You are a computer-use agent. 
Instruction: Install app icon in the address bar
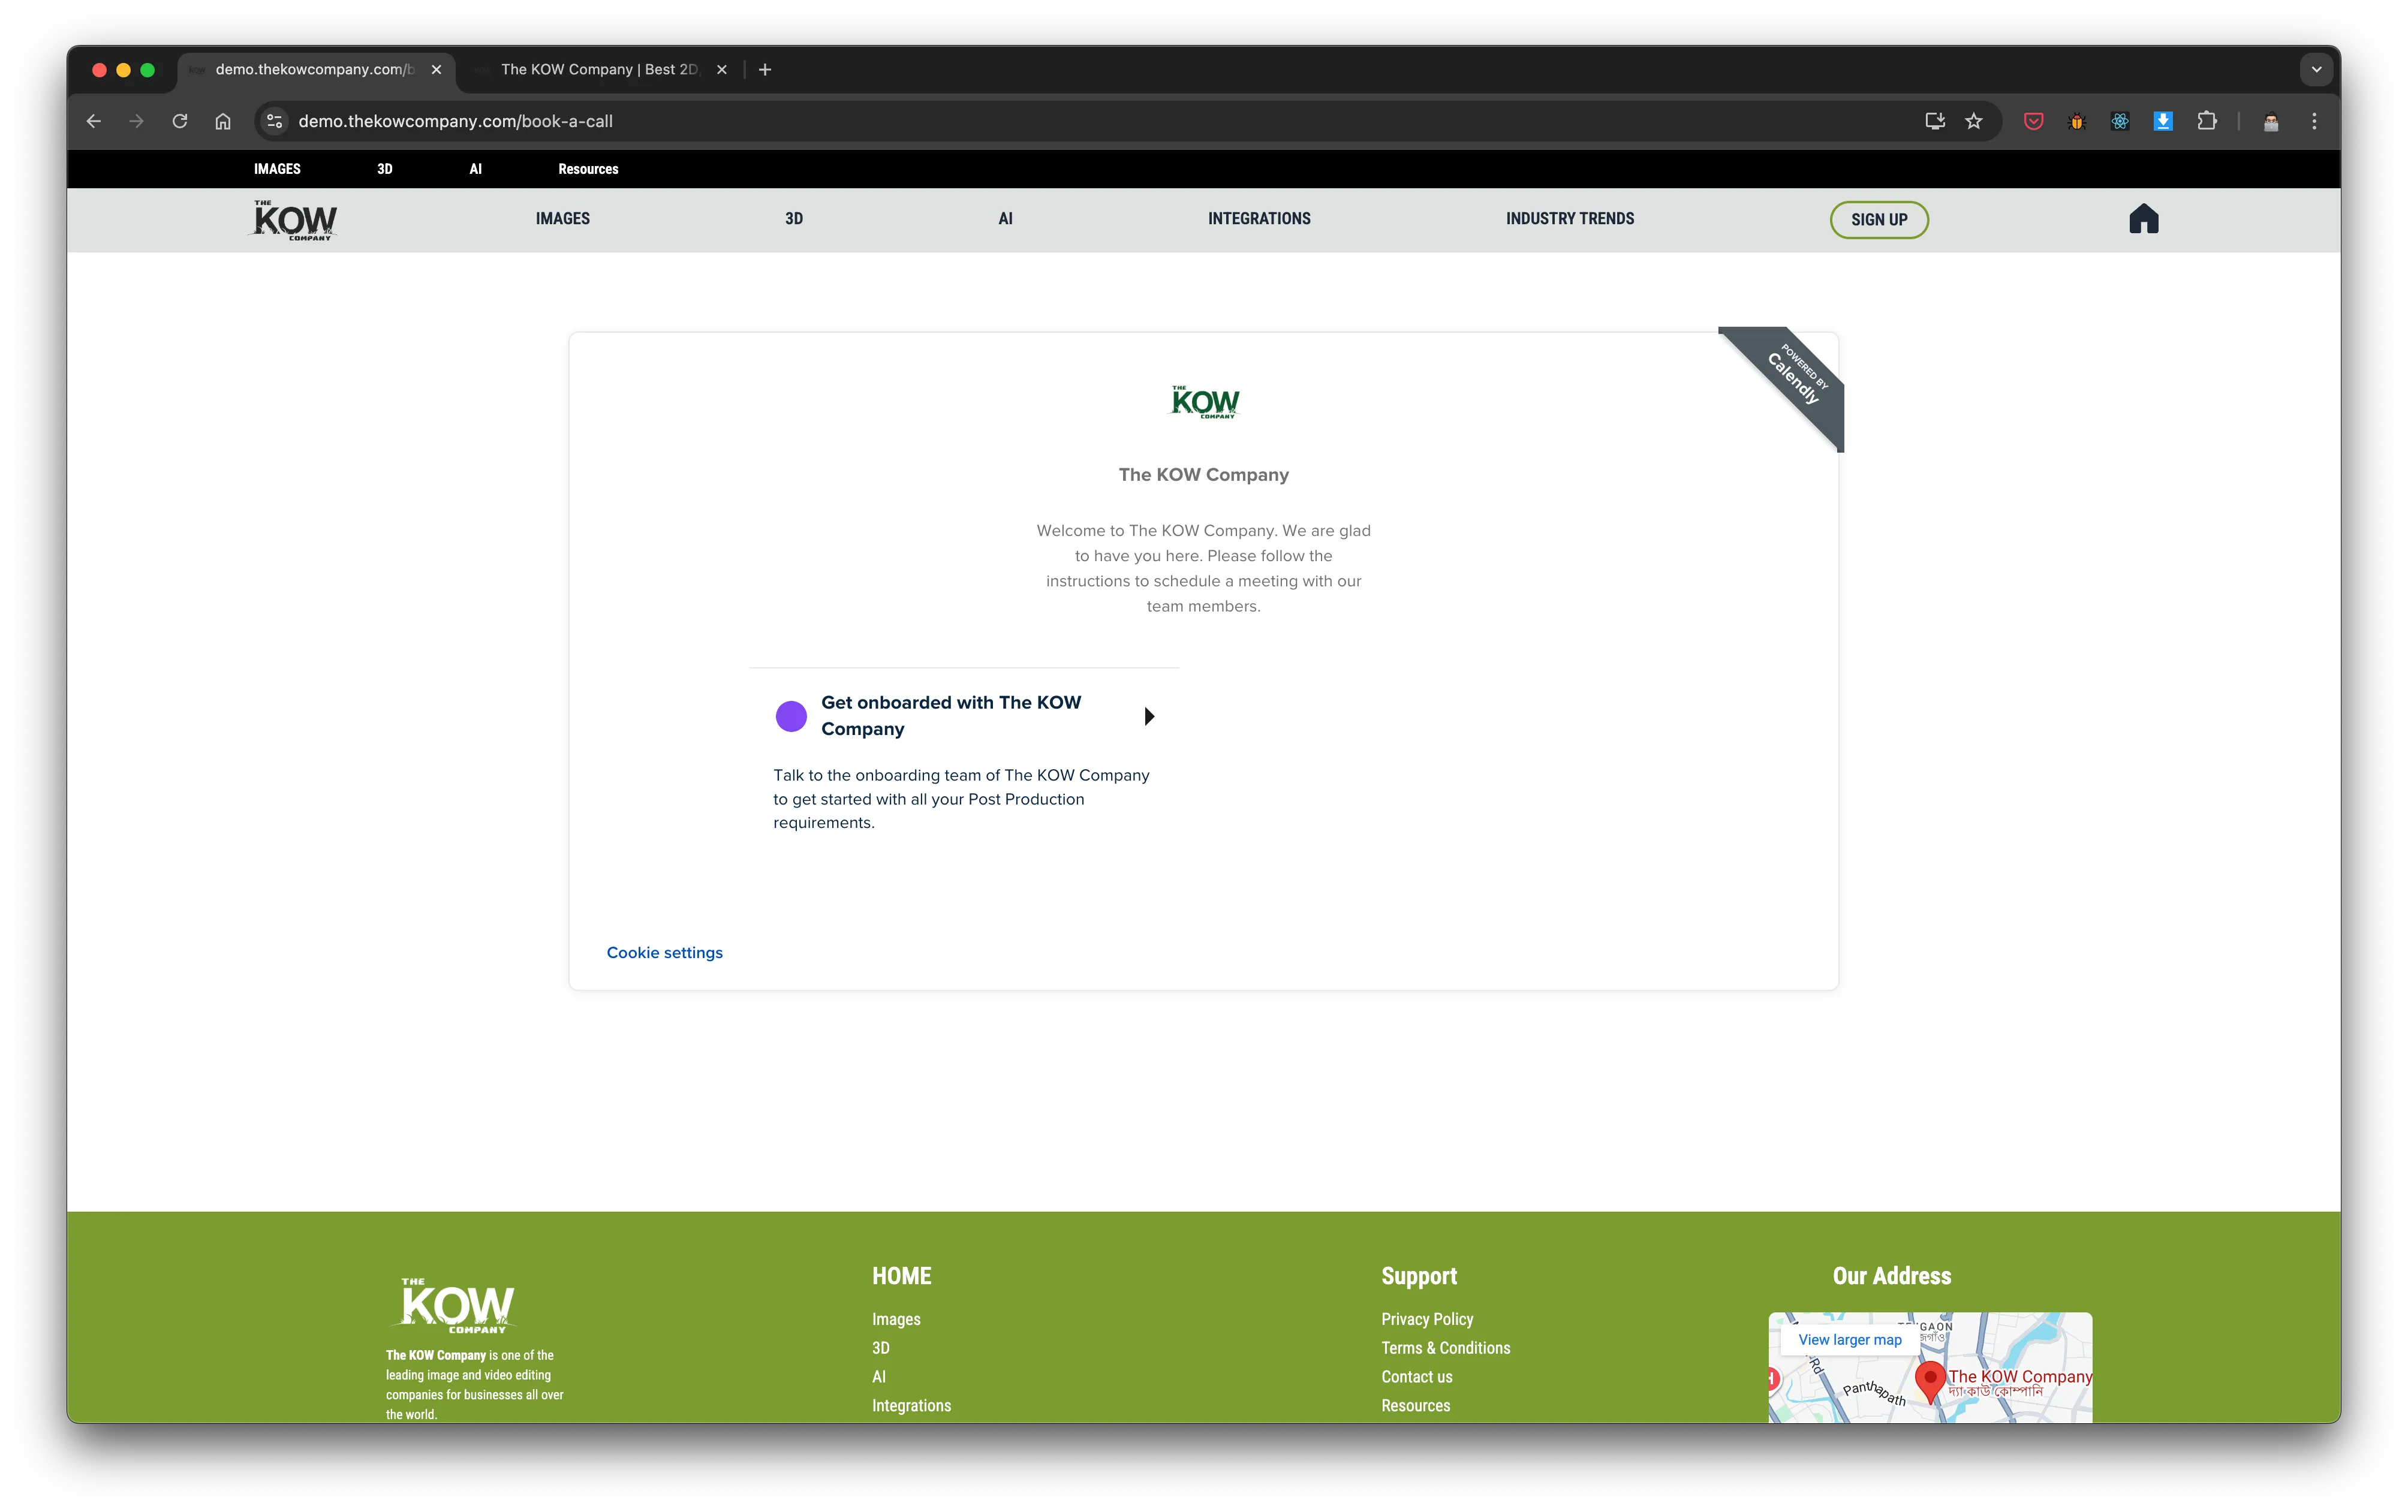pyautogui.click(x=1935, y=121)
